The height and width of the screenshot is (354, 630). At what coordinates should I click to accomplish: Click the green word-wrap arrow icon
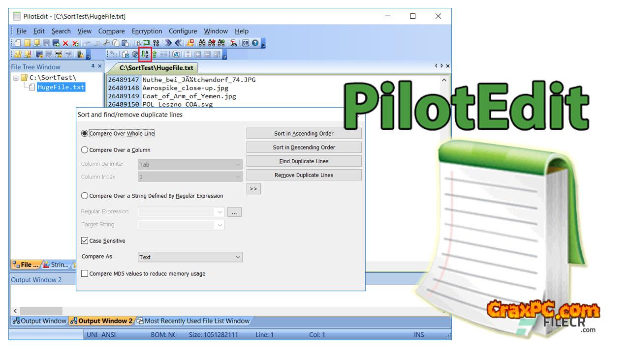click(147, 43)
